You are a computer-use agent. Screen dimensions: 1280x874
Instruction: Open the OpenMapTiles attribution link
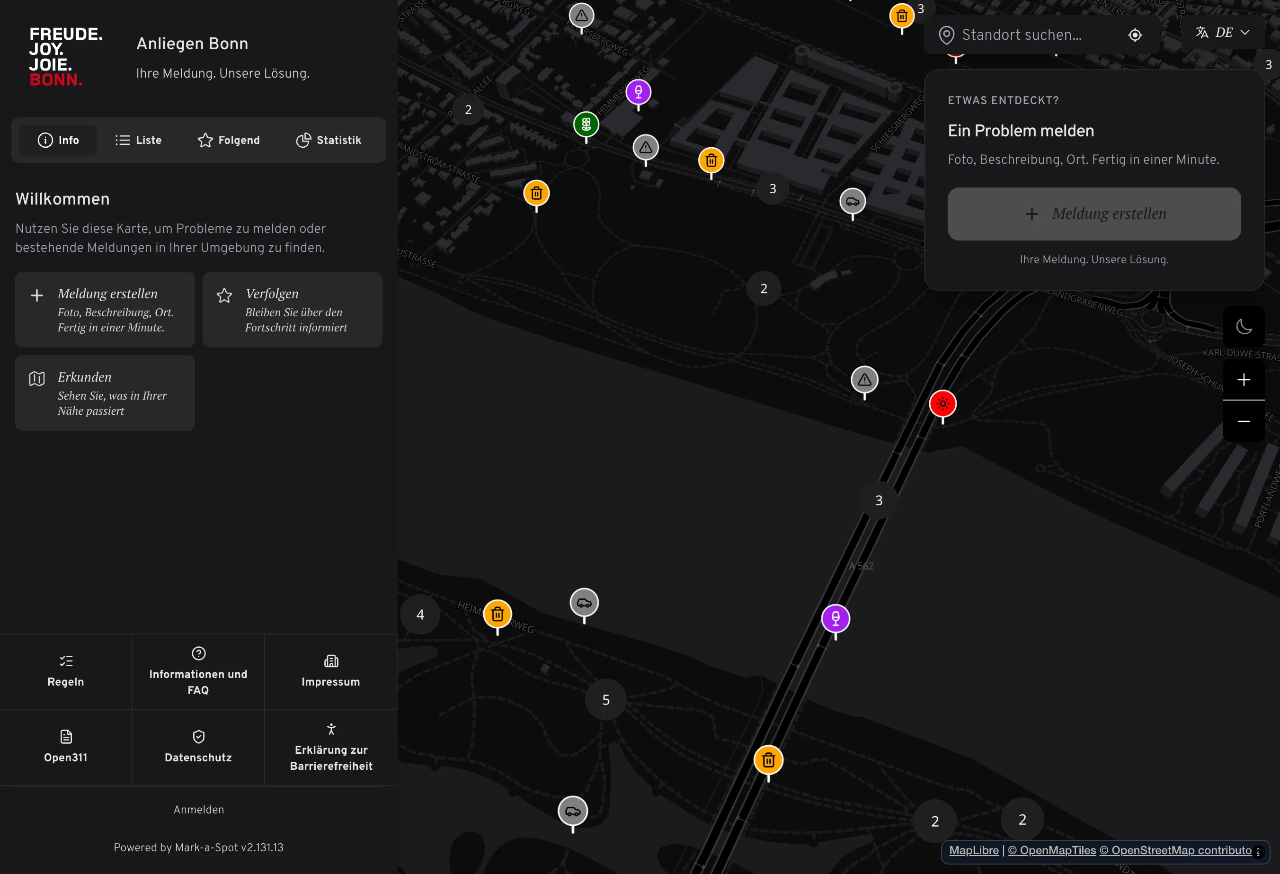click(1051, 850)
